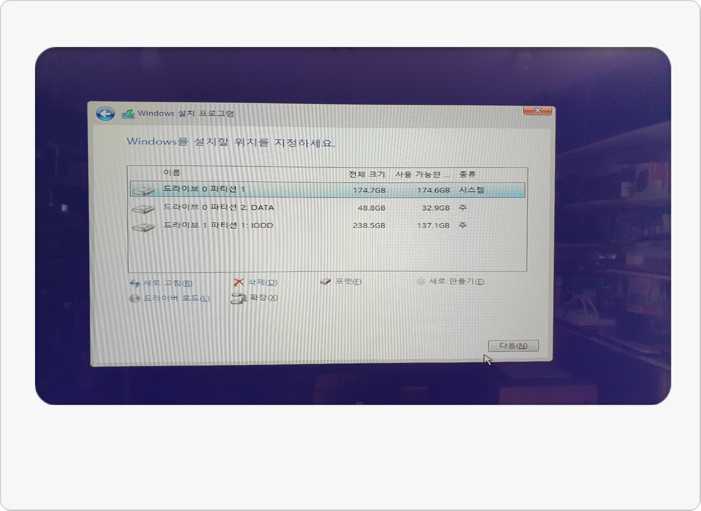Click the 48.8GB total size value
Viewport: 701px width, 511px height.
coord(371,208)
